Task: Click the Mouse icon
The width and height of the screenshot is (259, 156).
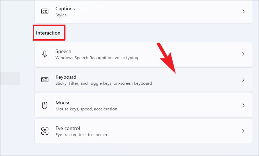Action: point(45,105)
